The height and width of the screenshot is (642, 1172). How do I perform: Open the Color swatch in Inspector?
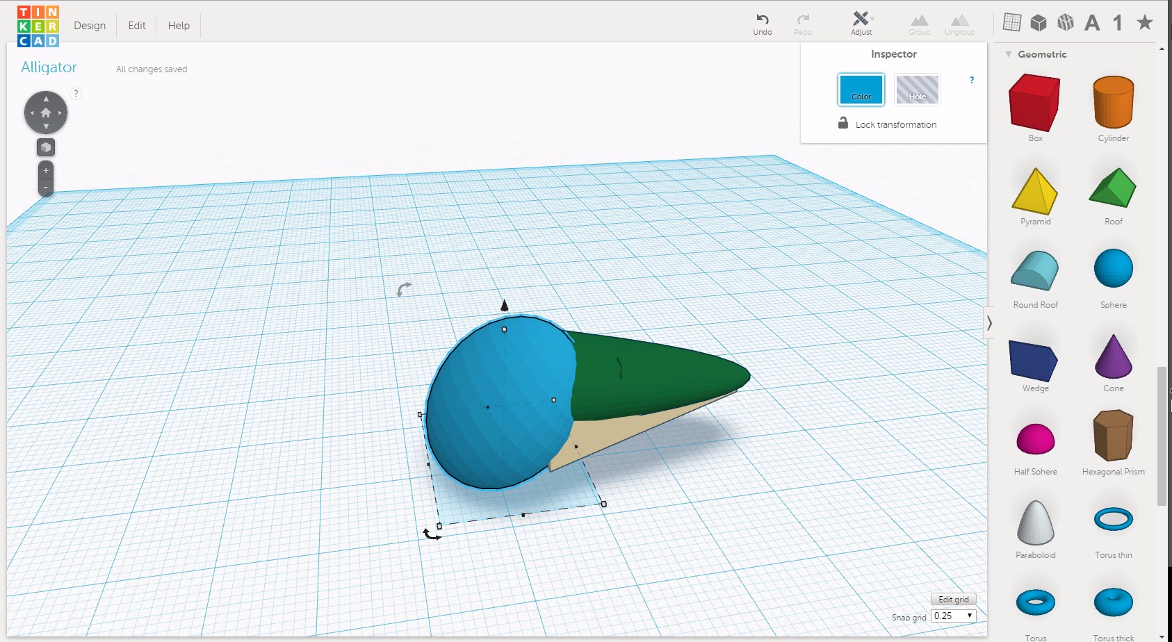point(861,90)
